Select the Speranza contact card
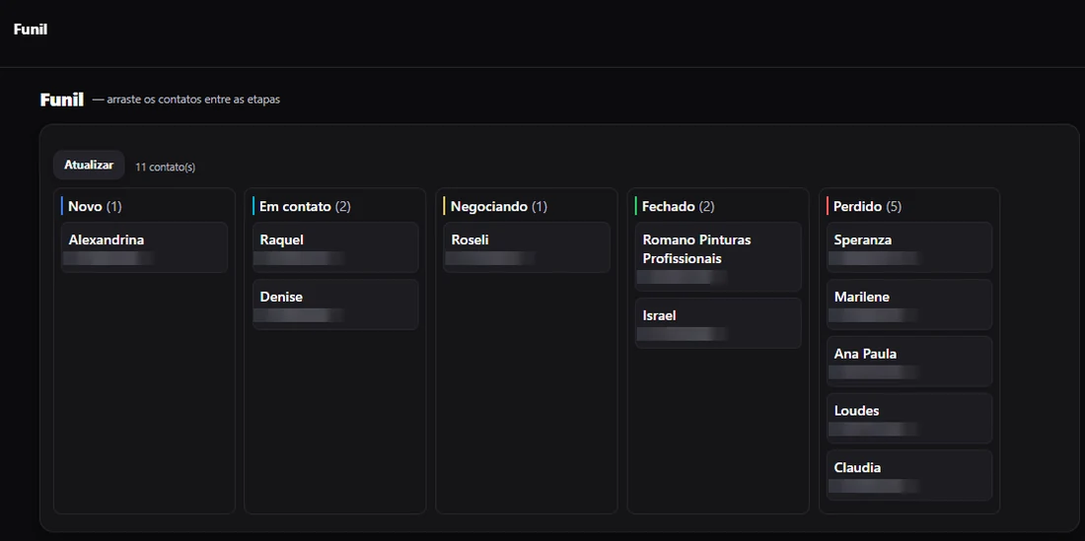 pyautogui.click(x=909, y=247)
